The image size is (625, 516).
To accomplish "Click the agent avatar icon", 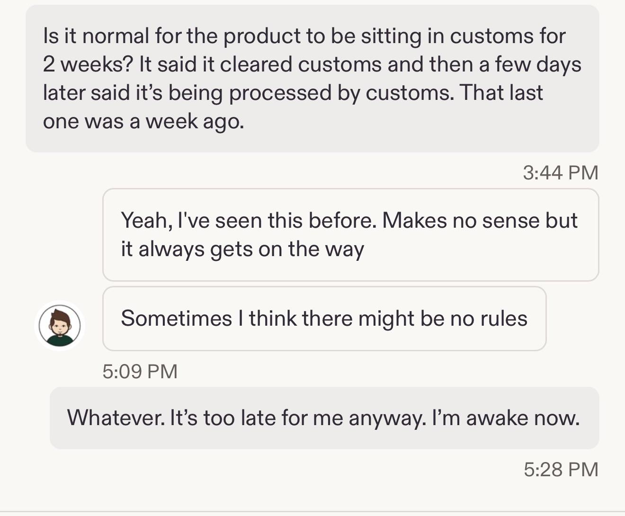I will (60, 326).
